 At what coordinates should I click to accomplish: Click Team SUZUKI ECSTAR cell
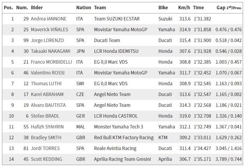pos(118,19)
